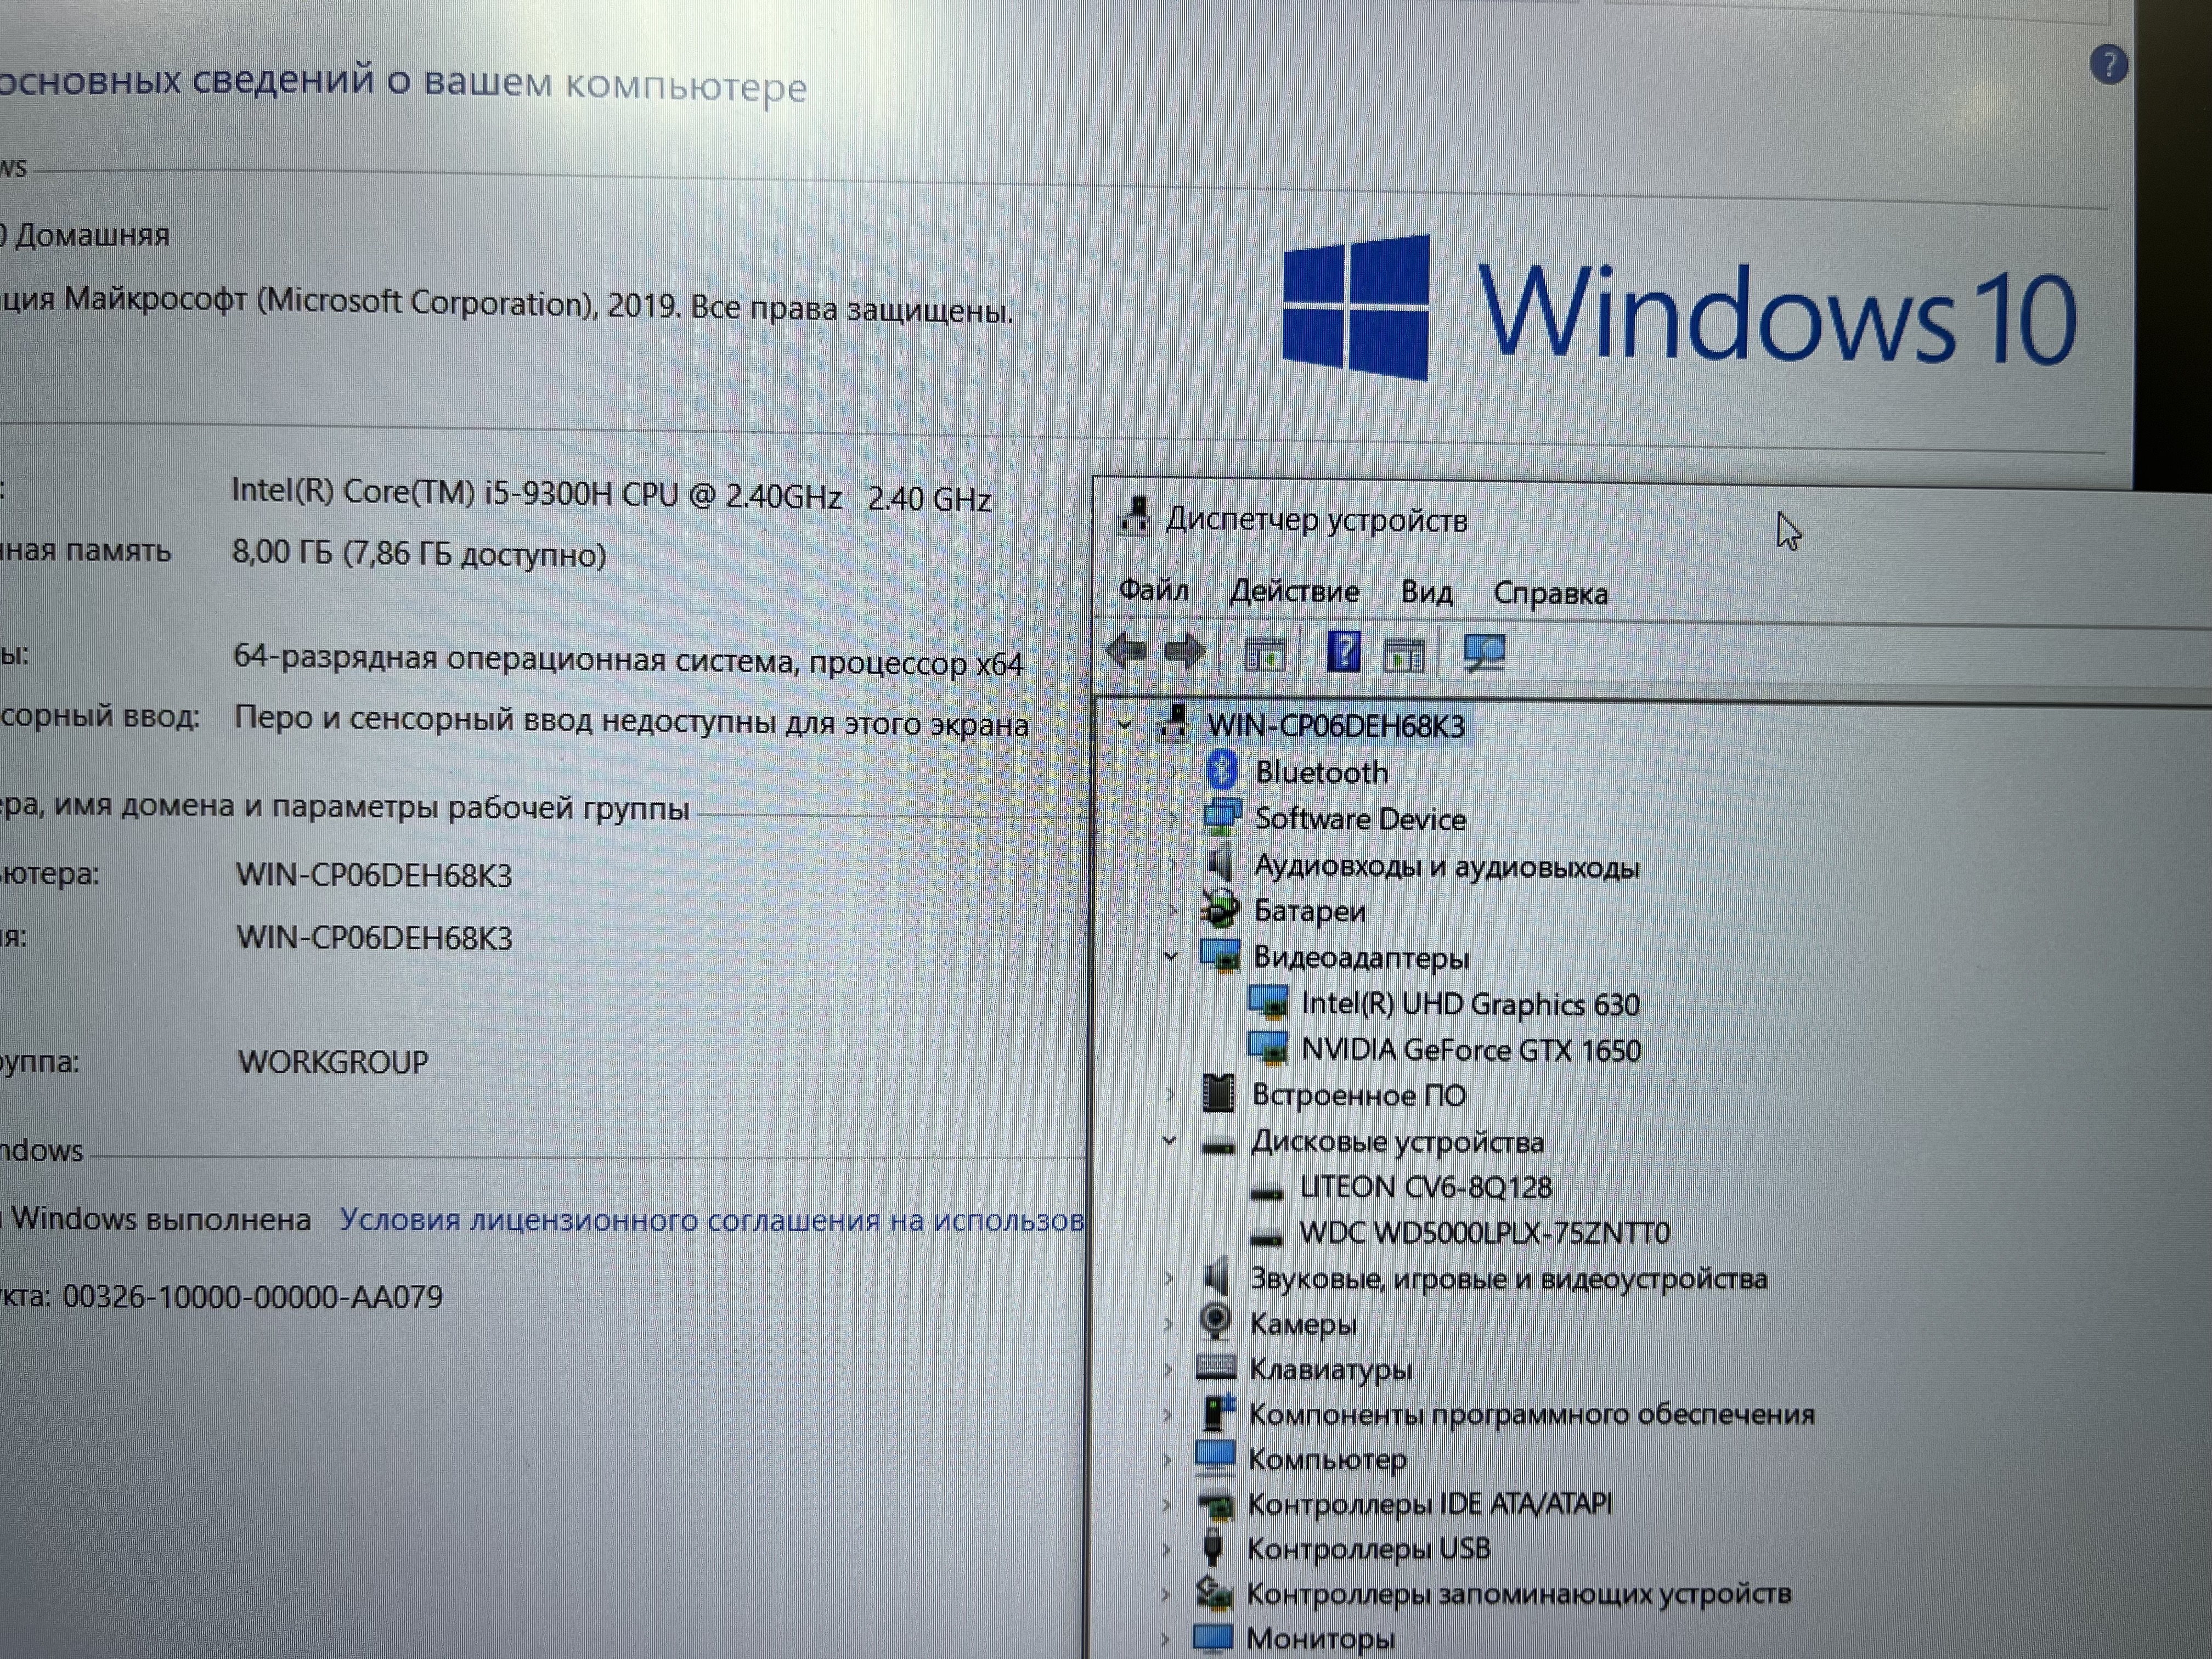This screenshot has width=2212, height=1659.
Task: Expand the Компоненты программного обеспечения branch
Action: [x=1167, y=1414]
